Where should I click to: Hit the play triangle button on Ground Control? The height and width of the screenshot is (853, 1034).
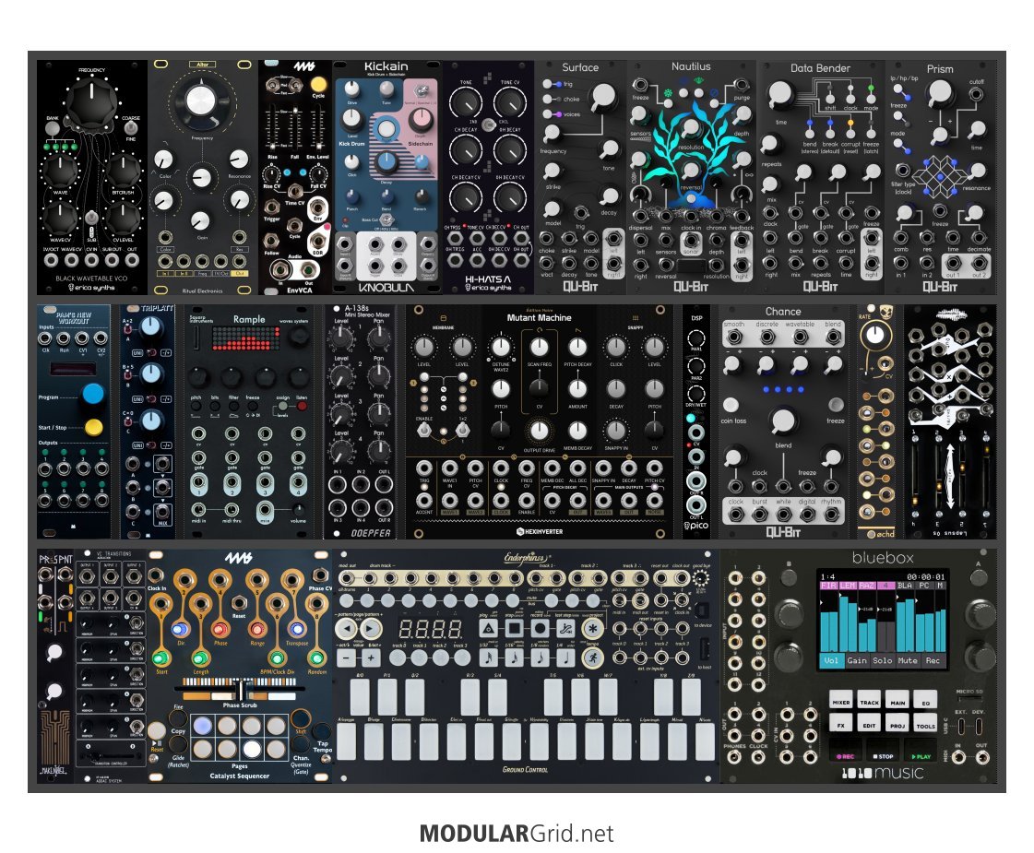coord(488,628)
